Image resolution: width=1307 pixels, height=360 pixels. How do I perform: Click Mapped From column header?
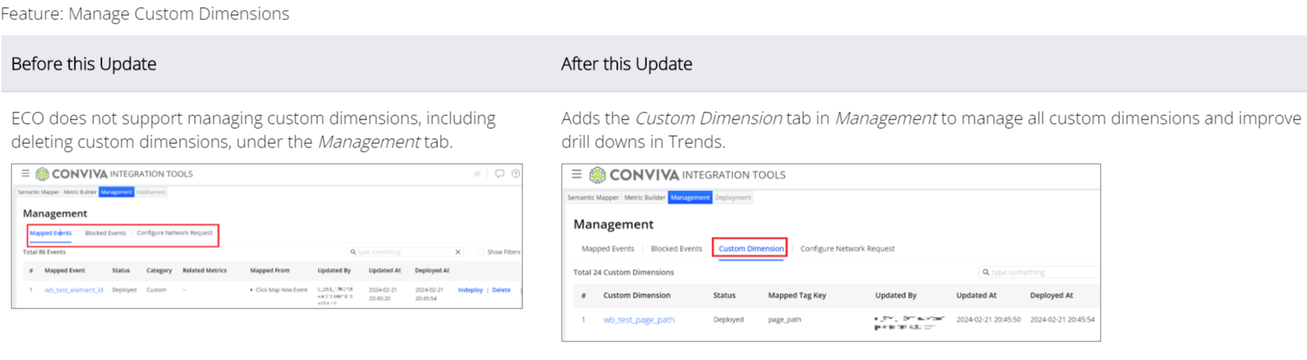tap(269, 271)
